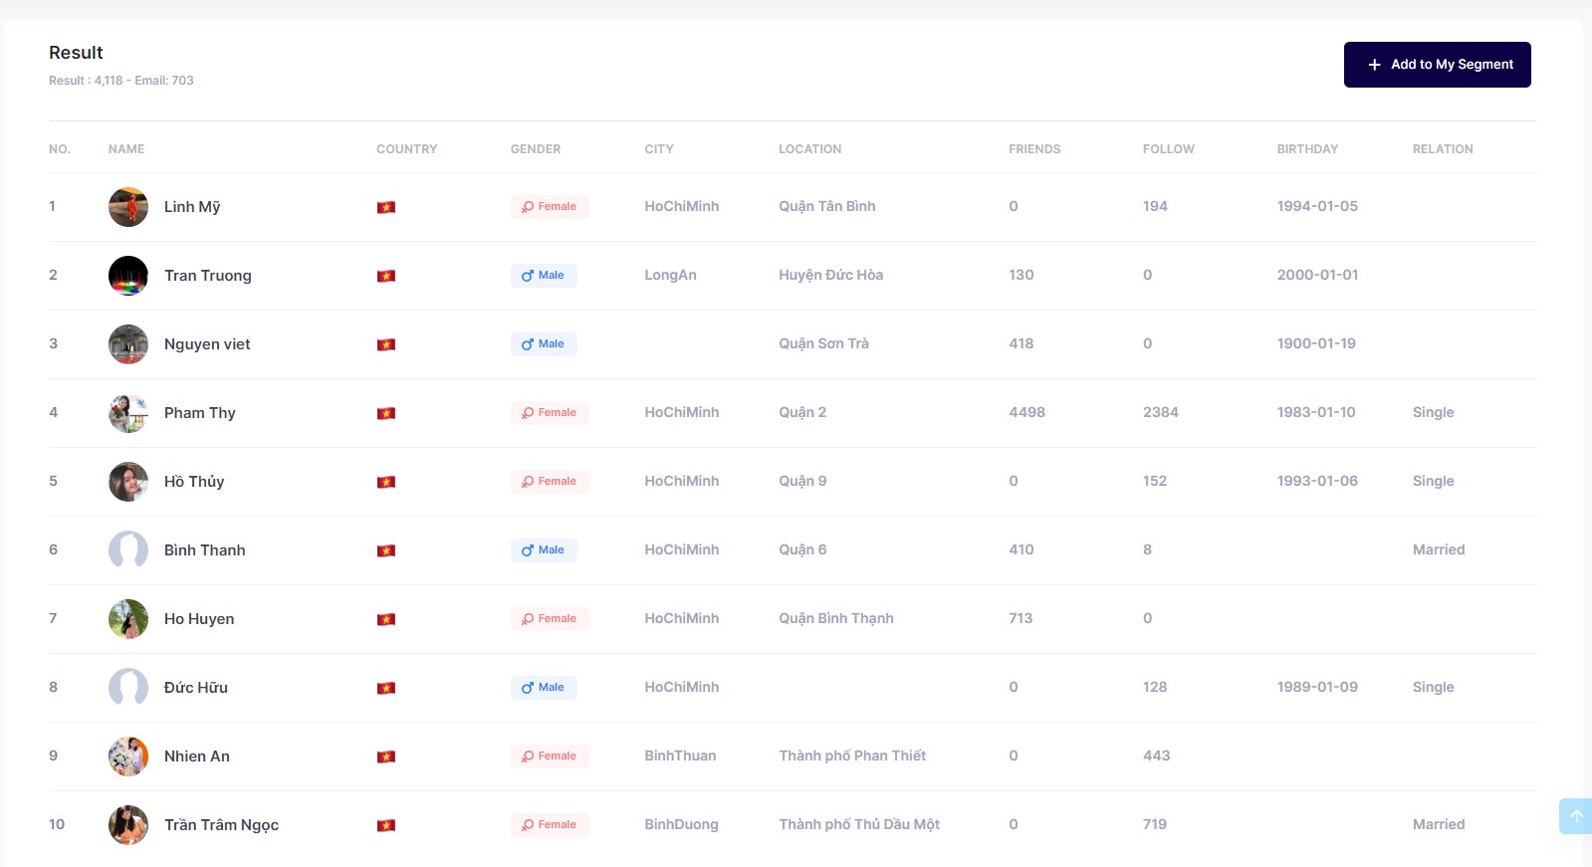Screen dimensions: 1592x867
Task: Click the Male badge for Đức Hữu
Action: pos(544,688)
